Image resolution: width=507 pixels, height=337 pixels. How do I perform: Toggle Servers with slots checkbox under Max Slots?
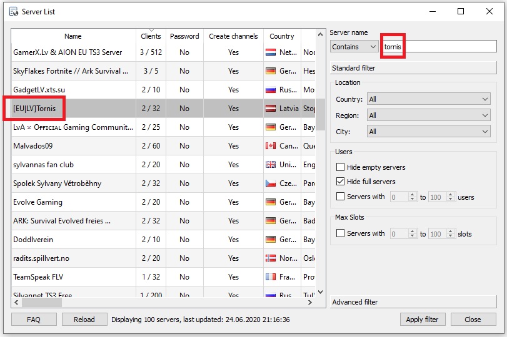tap(341, 233)
